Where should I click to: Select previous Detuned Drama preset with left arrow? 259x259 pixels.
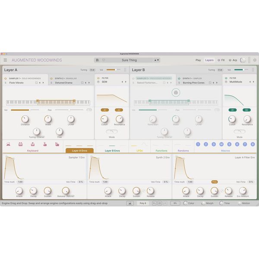85,82
